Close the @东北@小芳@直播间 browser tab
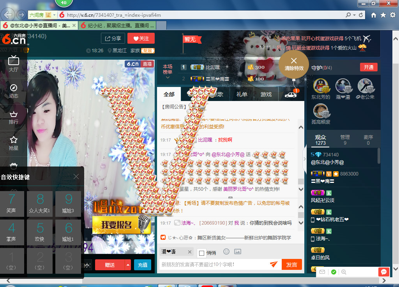Screen dimensions: 399x287 (74, 25)
